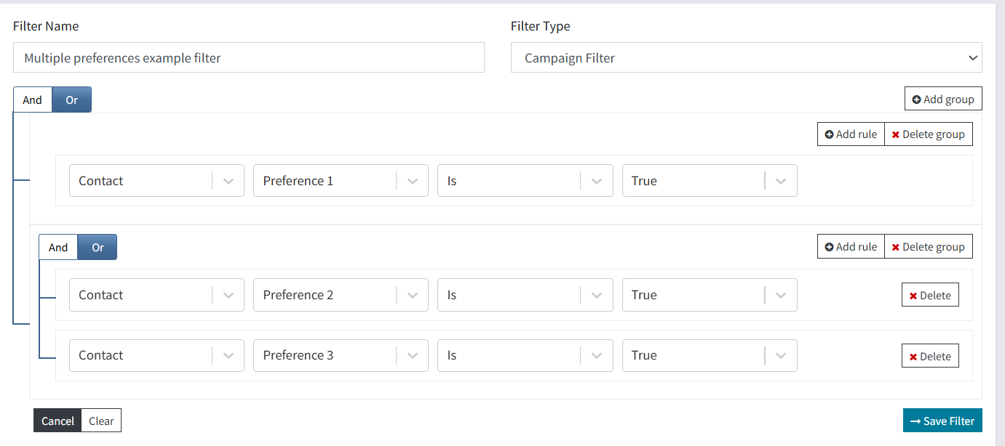Click the Add group button with plus icon
The height and width of the screenshot is (446, 1005).
[x=943, y=99]
